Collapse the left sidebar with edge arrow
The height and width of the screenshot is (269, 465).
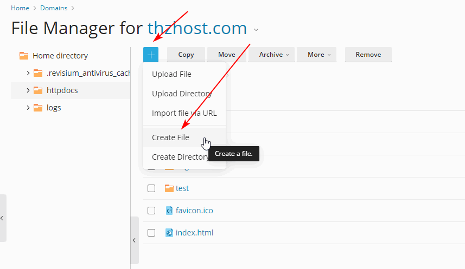(2, 218)
